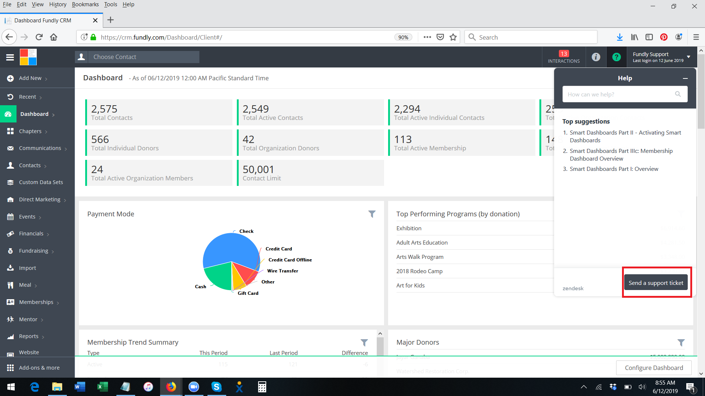705x396 pixels.
Task: Click the contact person icon beside Choose Contact
Action: 82,57
